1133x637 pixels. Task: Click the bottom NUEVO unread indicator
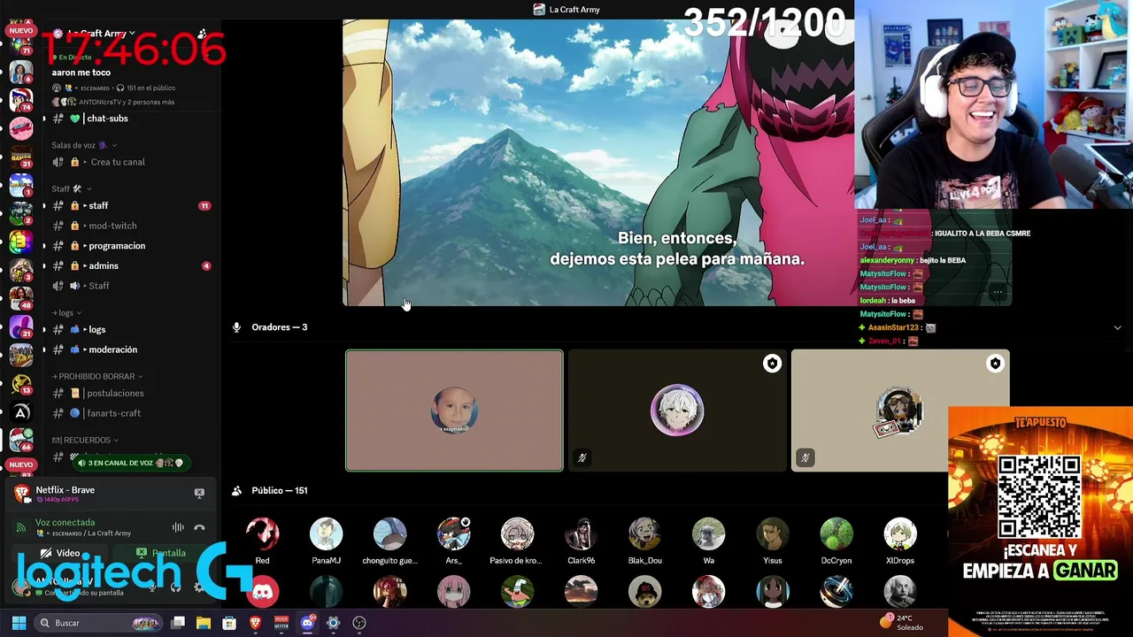tap(20, 464)
